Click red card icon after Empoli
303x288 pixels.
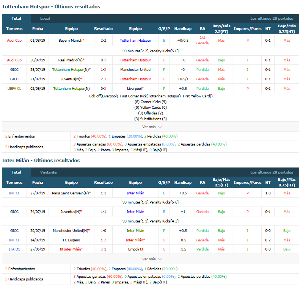click(x=141, y=249)
